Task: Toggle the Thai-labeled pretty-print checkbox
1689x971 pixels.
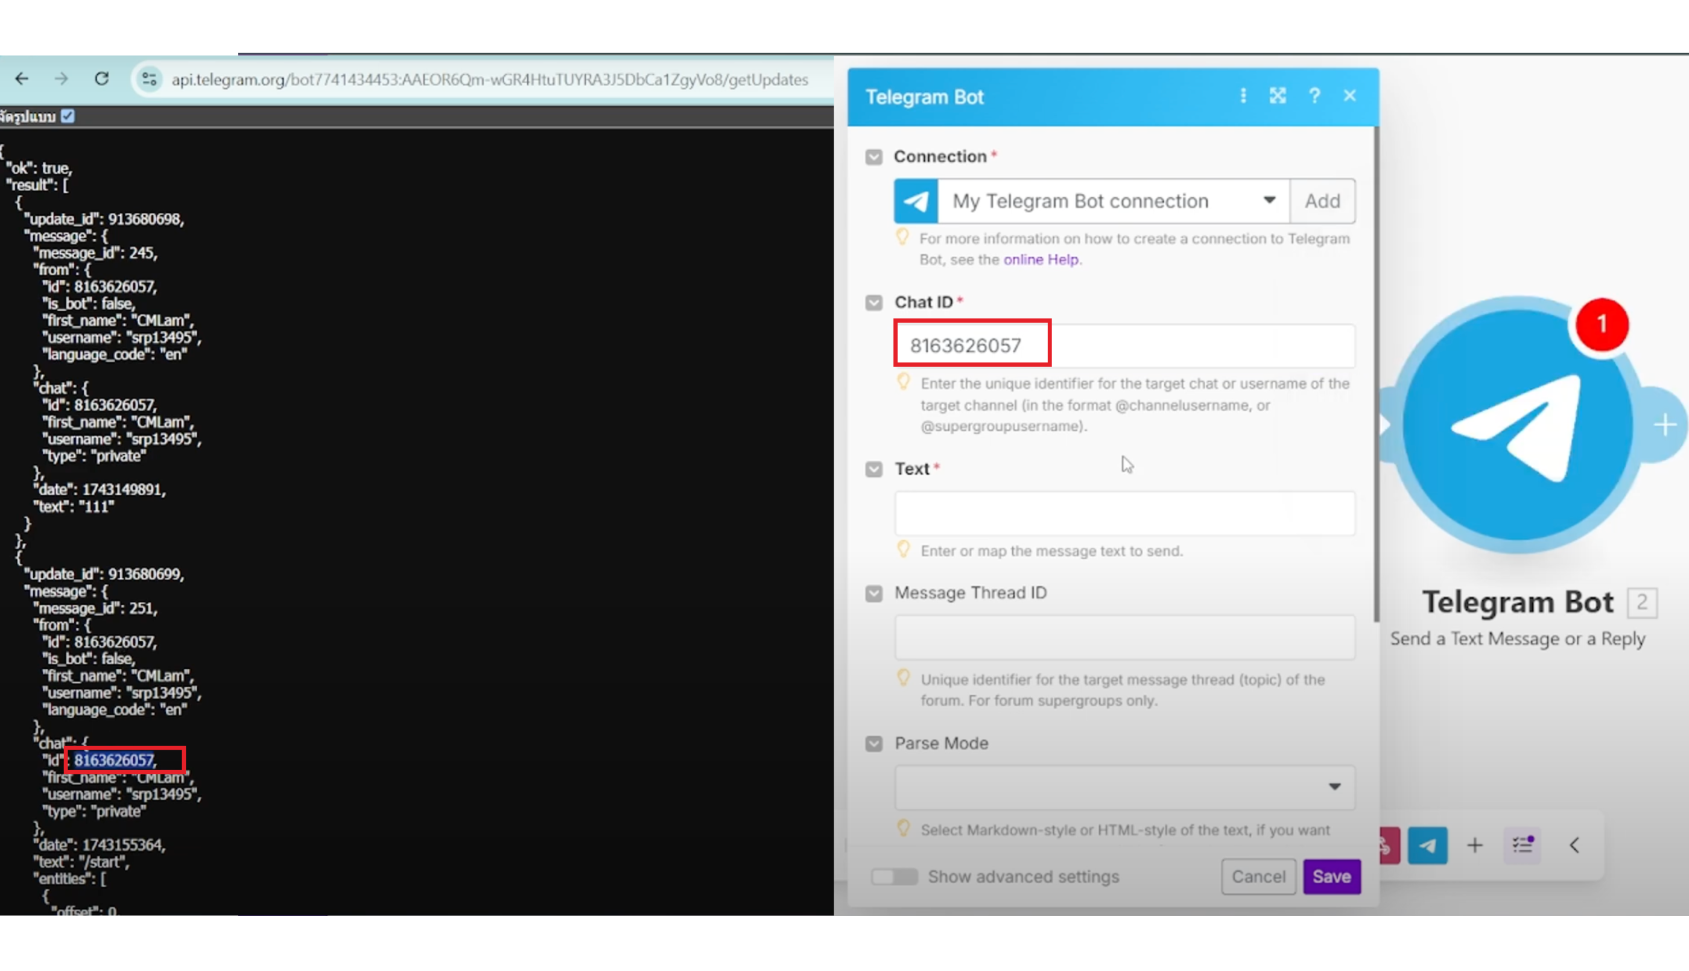Action: [x=68, y=116]
